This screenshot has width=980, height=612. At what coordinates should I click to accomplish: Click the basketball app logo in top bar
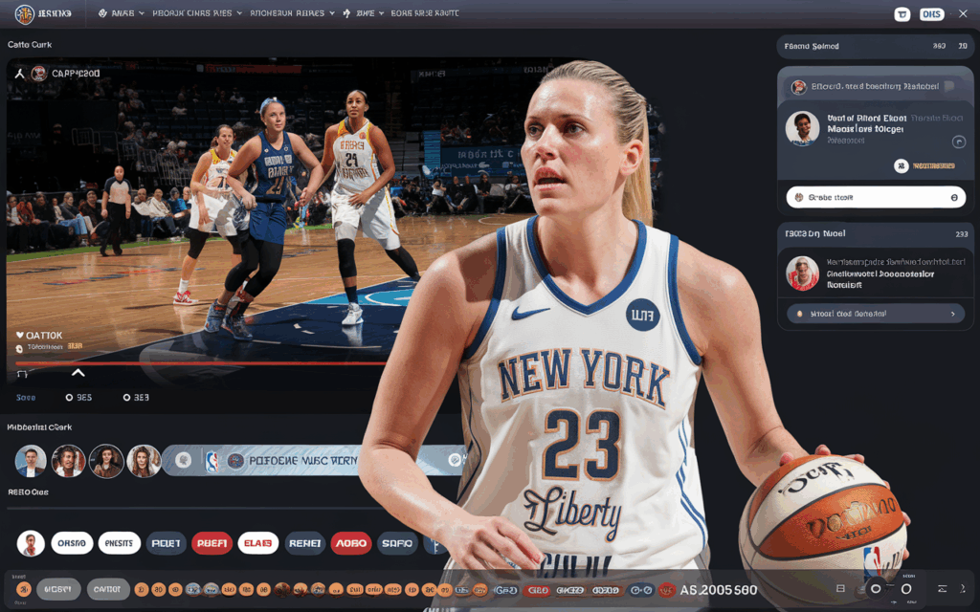(x=24, y=13)
